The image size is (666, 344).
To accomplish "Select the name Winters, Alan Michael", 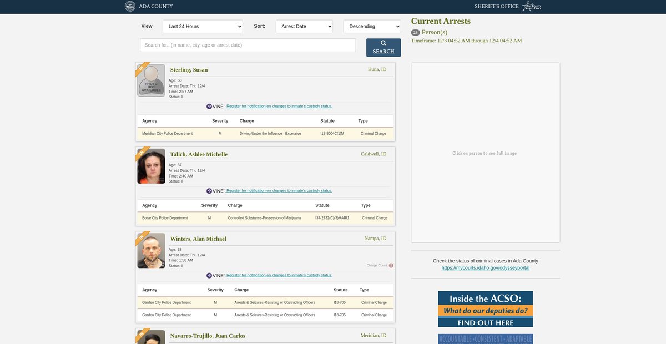I will 198,239.
